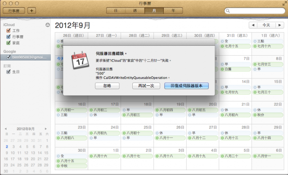
Task: Select the 八月初十 event on the 25th
Action: (137, 133)
